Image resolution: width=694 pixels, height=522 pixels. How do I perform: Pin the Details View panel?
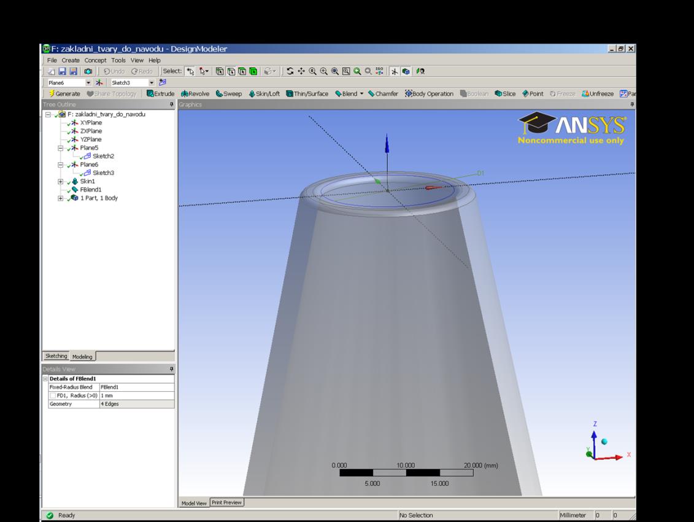[171, 368]
